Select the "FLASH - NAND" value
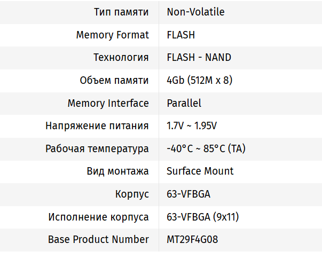 (199, 58)
